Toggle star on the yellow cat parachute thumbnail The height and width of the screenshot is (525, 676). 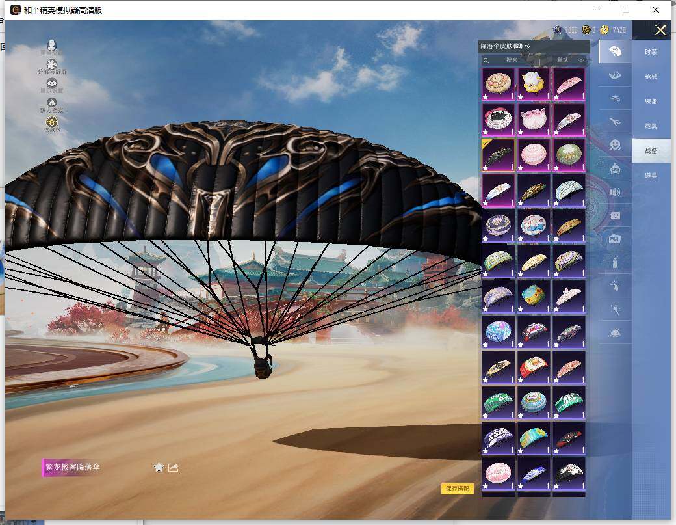[521, 97]
